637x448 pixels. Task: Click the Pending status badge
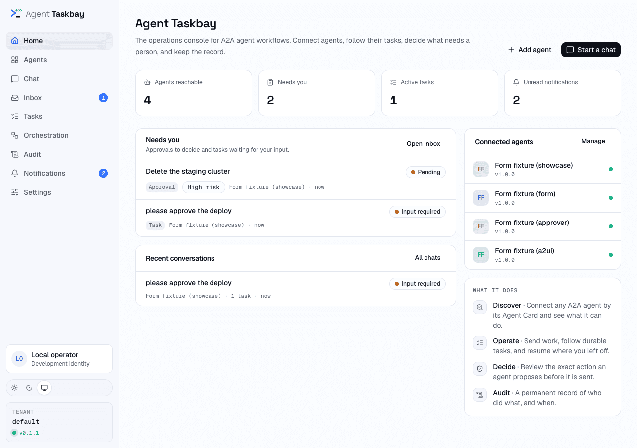coord(425,172)
